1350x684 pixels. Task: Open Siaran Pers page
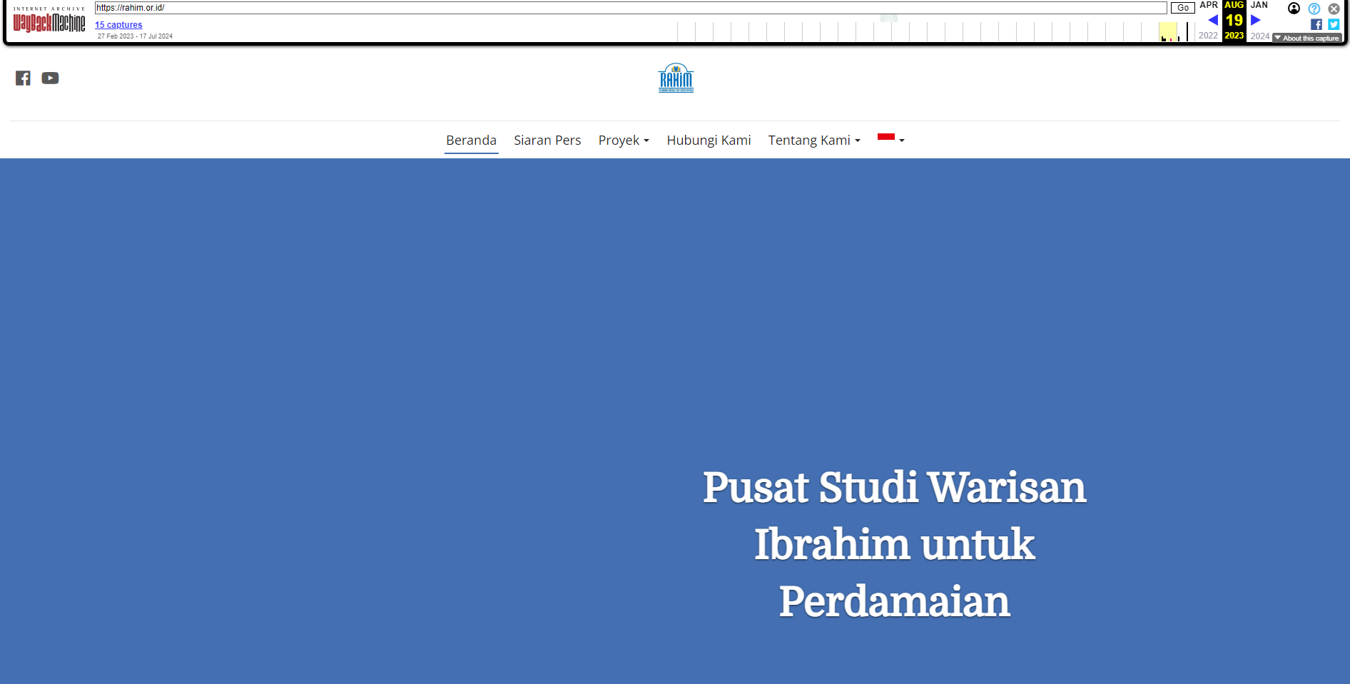click(x=547, y=141)
